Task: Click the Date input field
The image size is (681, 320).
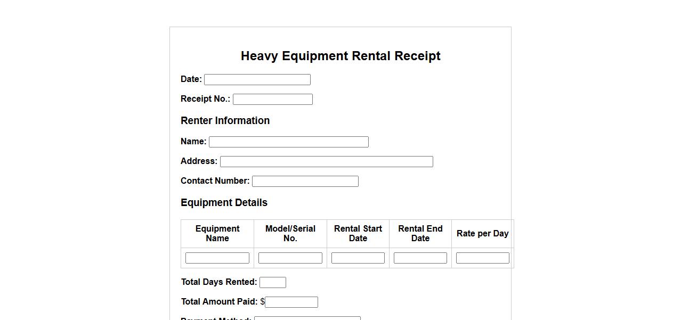Action: 257,80
